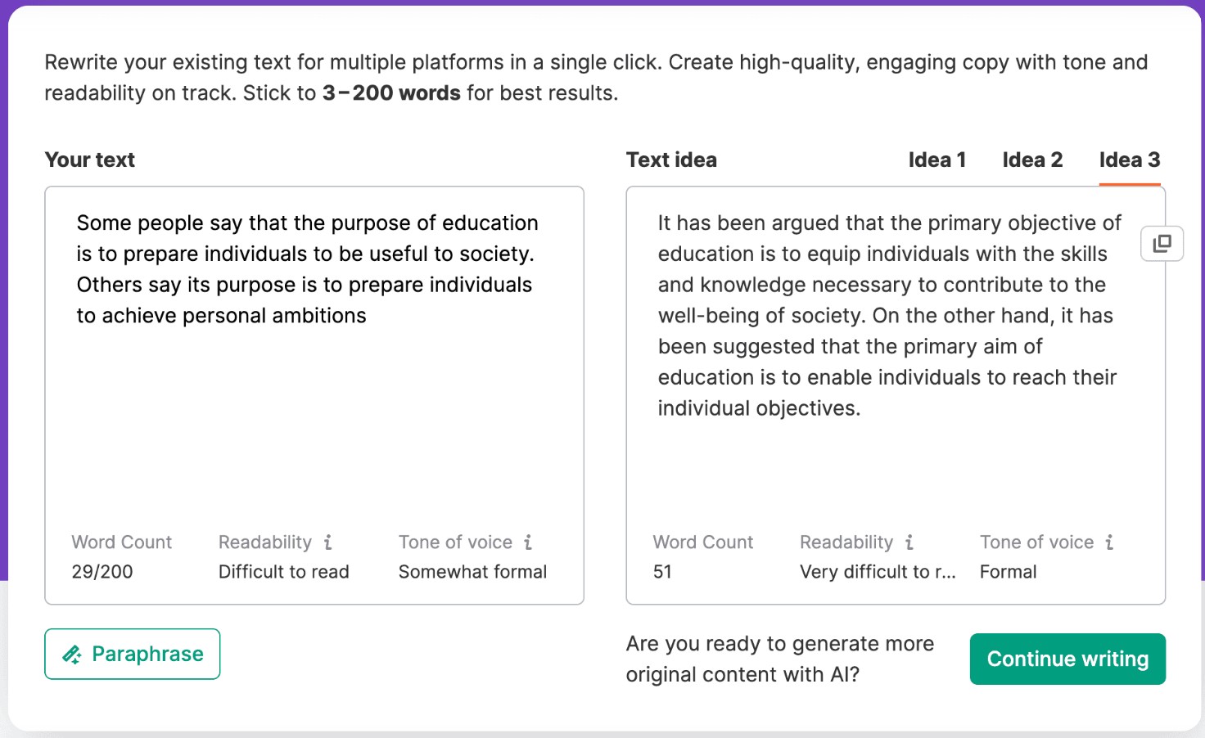Image resolution: width=1205 pixels, height=738 pixels.
Task: Click the 29/200 word count value
Action: [x=102, y=572]
